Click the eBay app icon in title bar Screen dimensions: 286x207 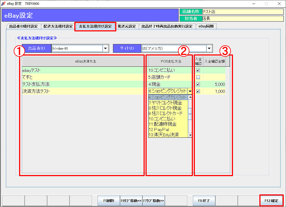pyautogui.click(x=3, y=4)
